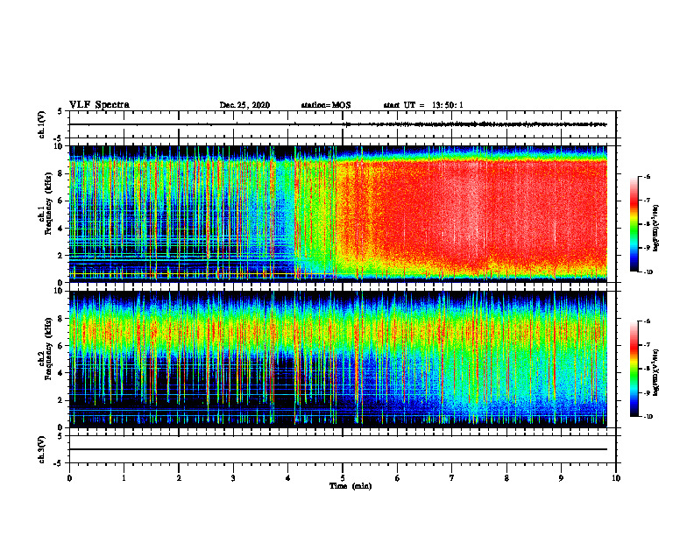Image resolution: width=694 pixels, height=536 pixels.
Task: Click the ch.1 colorbar '-10' tick label
Action: [648, 272]
